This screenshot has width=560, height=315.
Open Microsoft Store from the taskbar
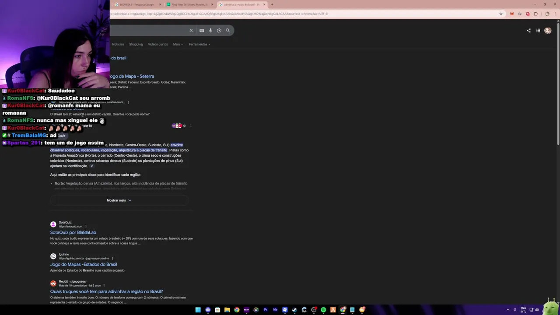[217, 310]
